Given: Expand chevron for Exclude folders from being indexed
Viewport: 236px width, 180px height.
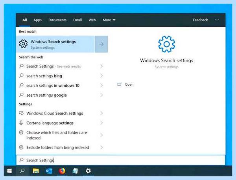Looking at the screenshot, I should (x=101, y=147).
